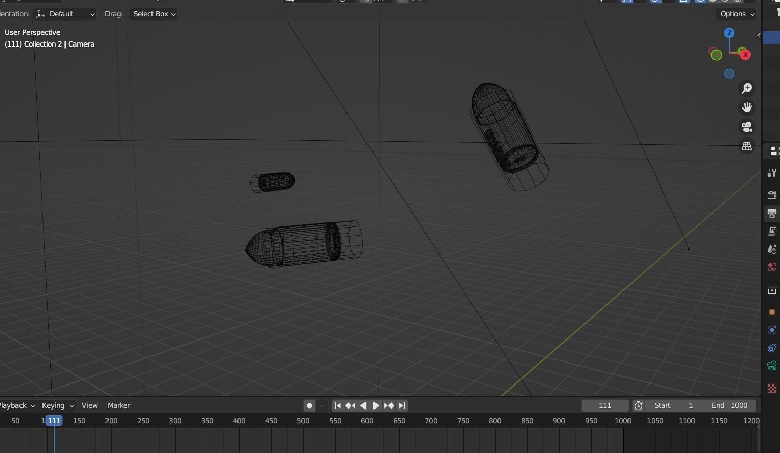Viewport: 780px width, 453px height.
Task: Jump to previous keyframe
Action: (351, 405)
